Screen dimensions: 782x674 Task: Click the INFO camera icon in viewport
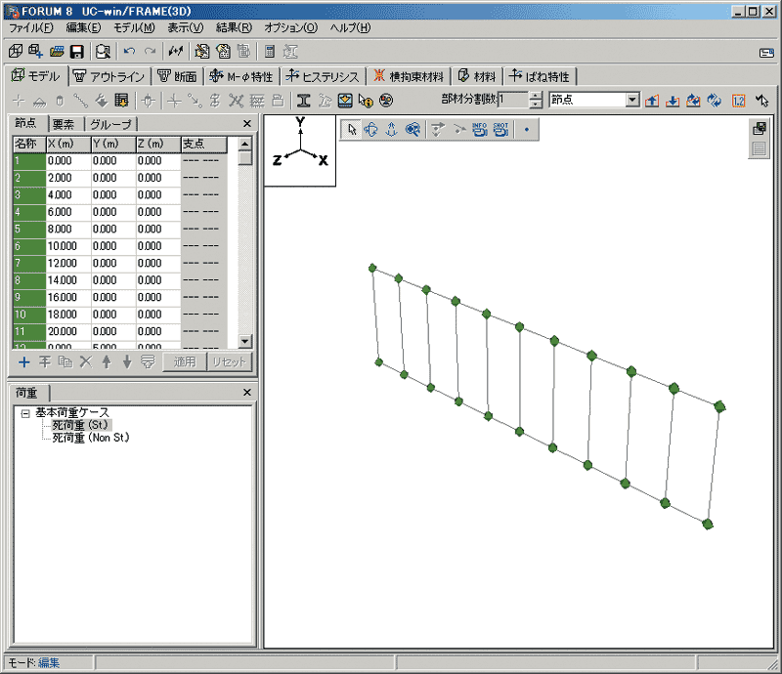pyautogui.click(x=480, y=128)
